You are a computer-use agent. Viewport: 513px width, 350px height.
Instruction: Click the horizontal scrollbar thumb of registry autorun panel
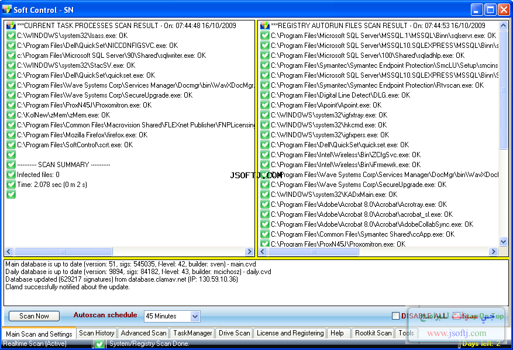(314, 251)
